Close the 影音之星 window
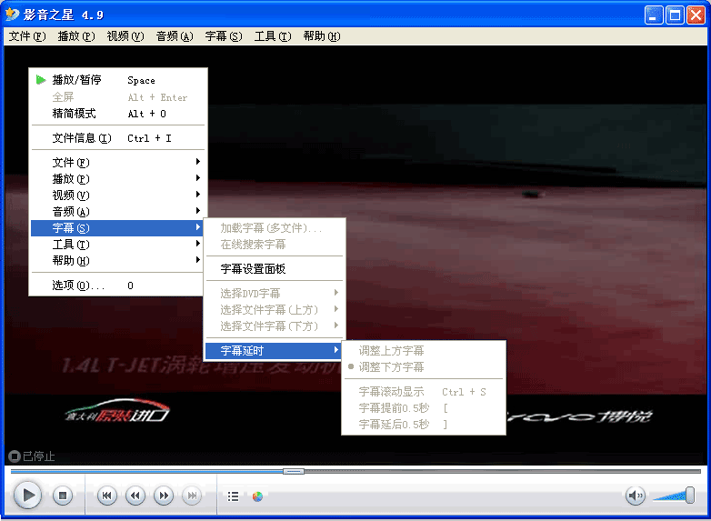 (x=696, y=15)
